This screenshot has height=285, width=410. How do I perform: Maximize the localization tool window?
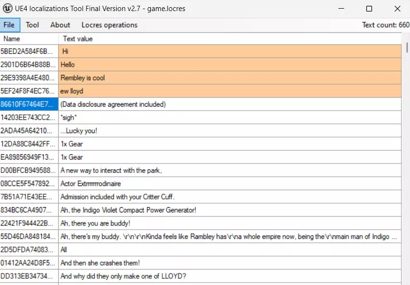pos(369,9)
